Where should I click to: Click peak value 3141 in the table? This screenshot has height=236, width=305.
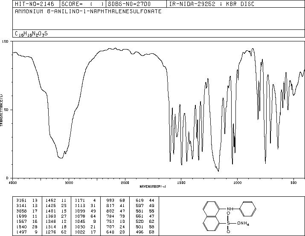pos(21,205)
